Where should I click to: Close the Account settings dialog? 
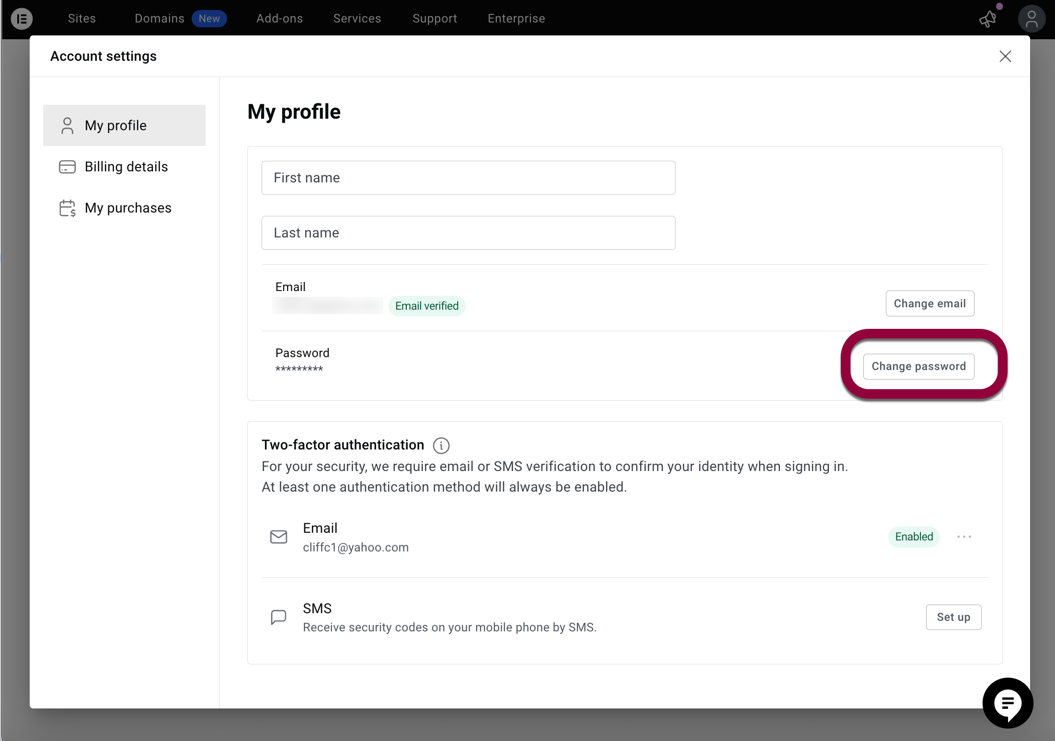[1005, 56]
